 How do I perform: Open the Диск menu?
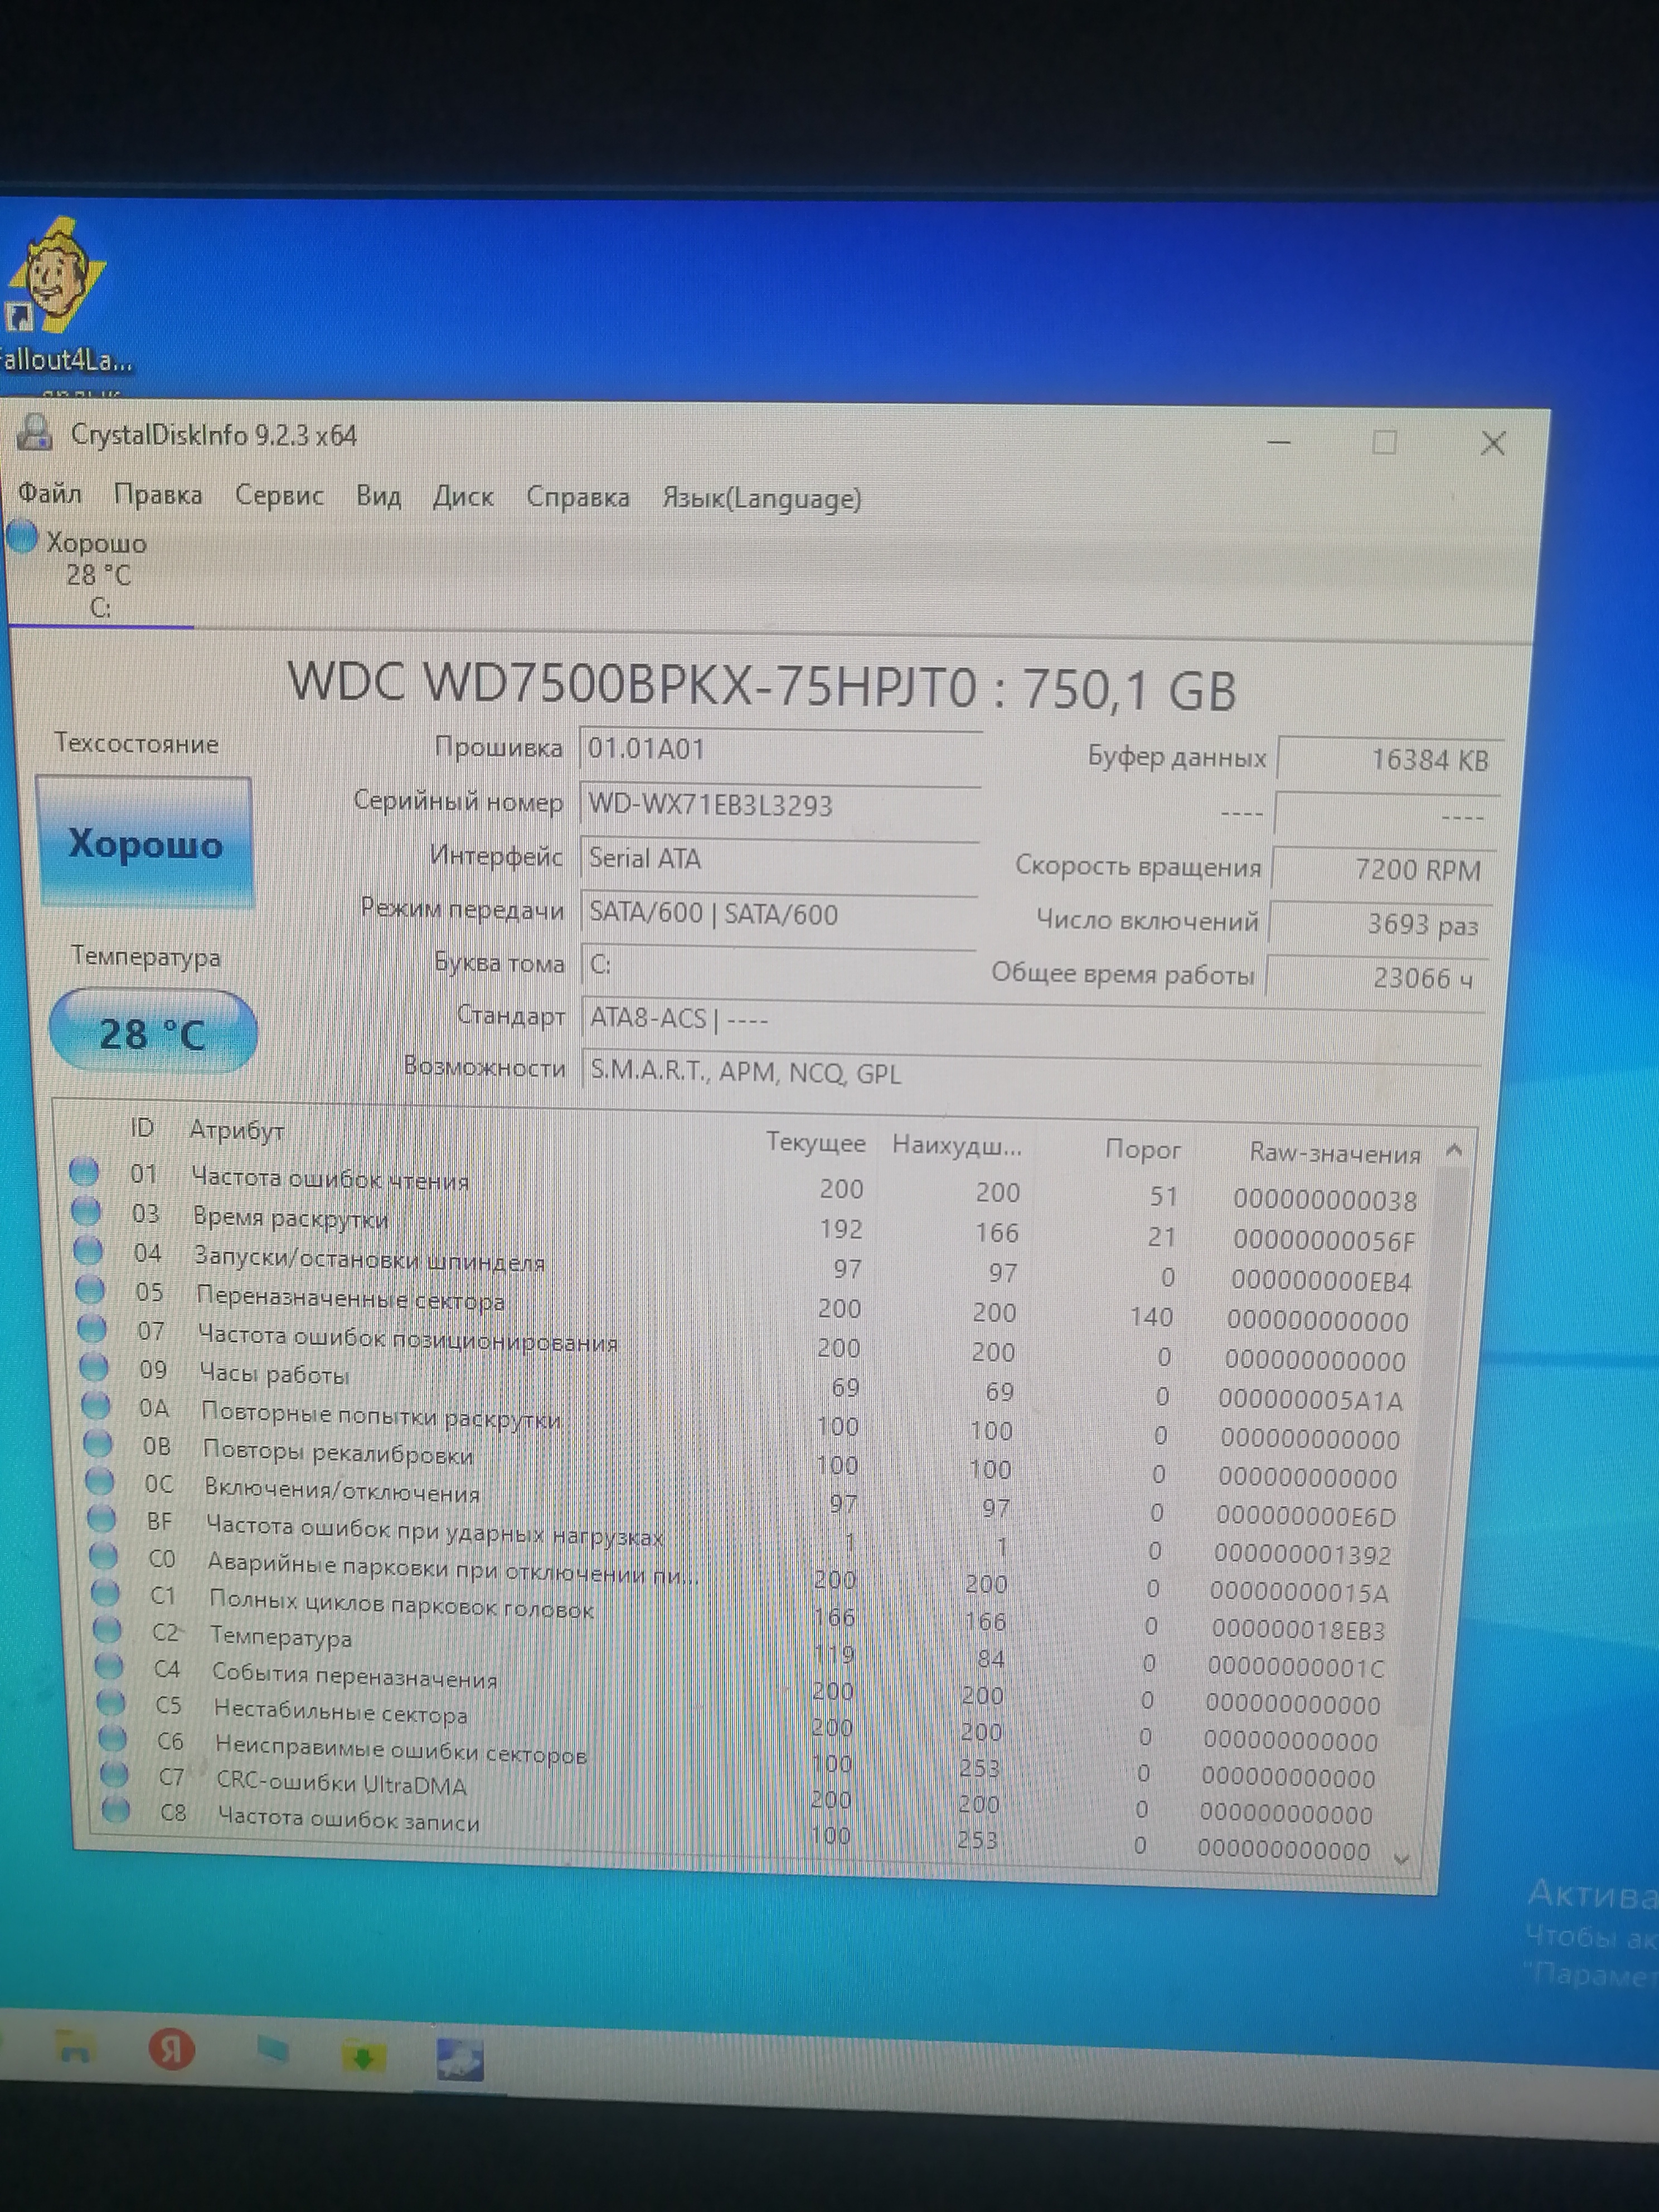[463, 497]
